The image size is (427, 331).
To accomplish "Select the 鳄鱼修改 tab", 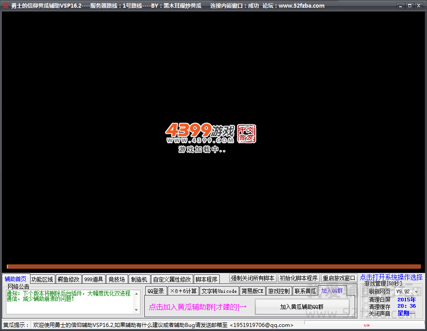I will (68, 279).
